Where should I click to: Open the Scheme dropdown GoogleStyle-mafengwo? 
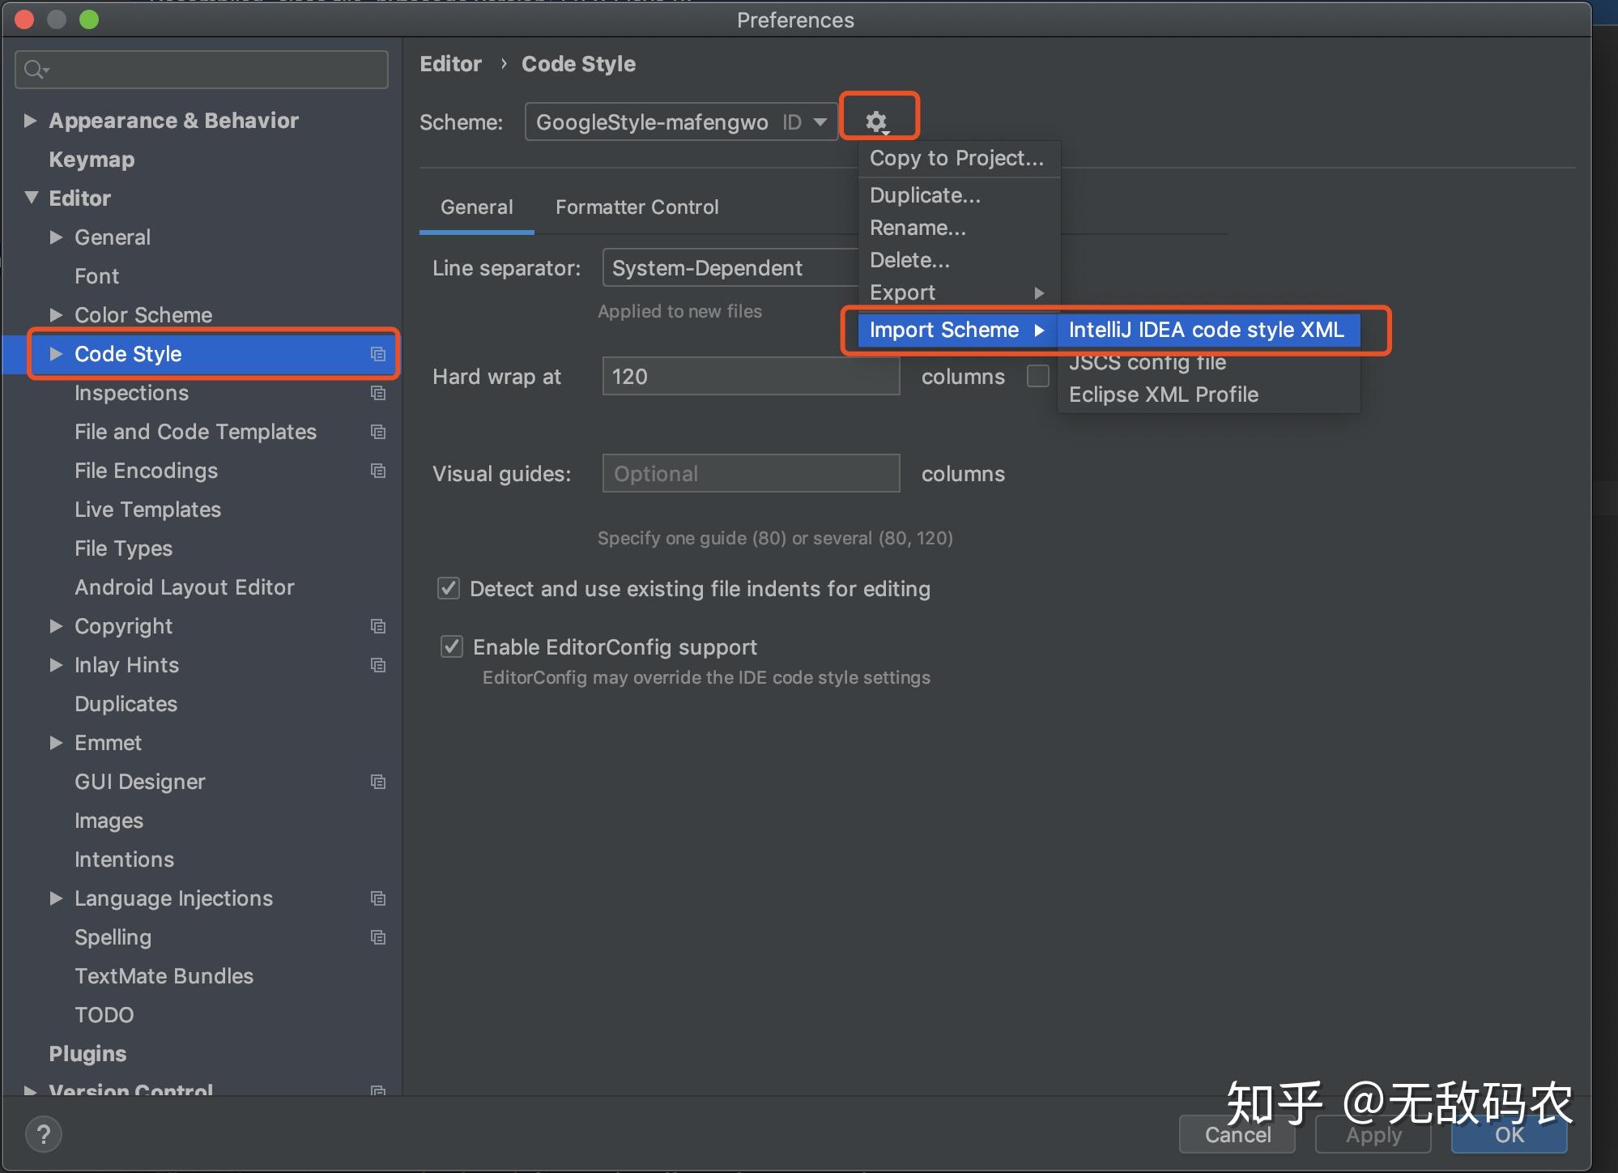[680, 122]
